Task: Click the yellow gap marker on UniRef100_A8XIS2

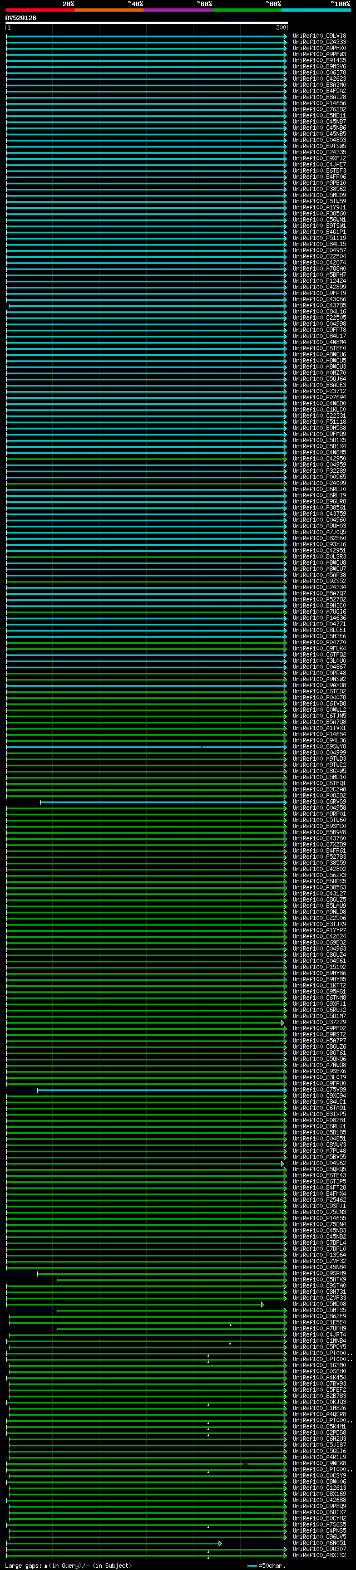Action: click(x=208, y=1558)
